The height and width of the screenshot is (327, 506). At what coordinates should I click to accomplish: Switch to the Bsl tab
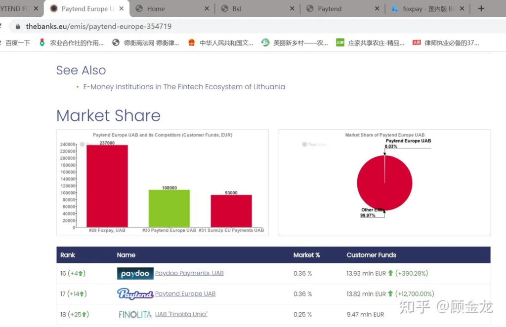[x=257, y=9]
